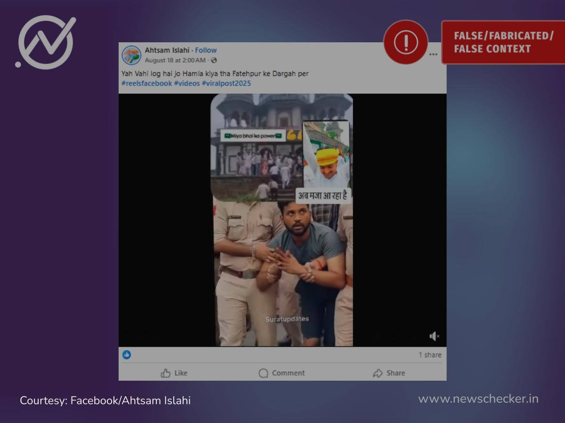565x423 pixels.
Task: Click the August 18 at 2:00 AM timestamp
Action: tap(175, 60)
